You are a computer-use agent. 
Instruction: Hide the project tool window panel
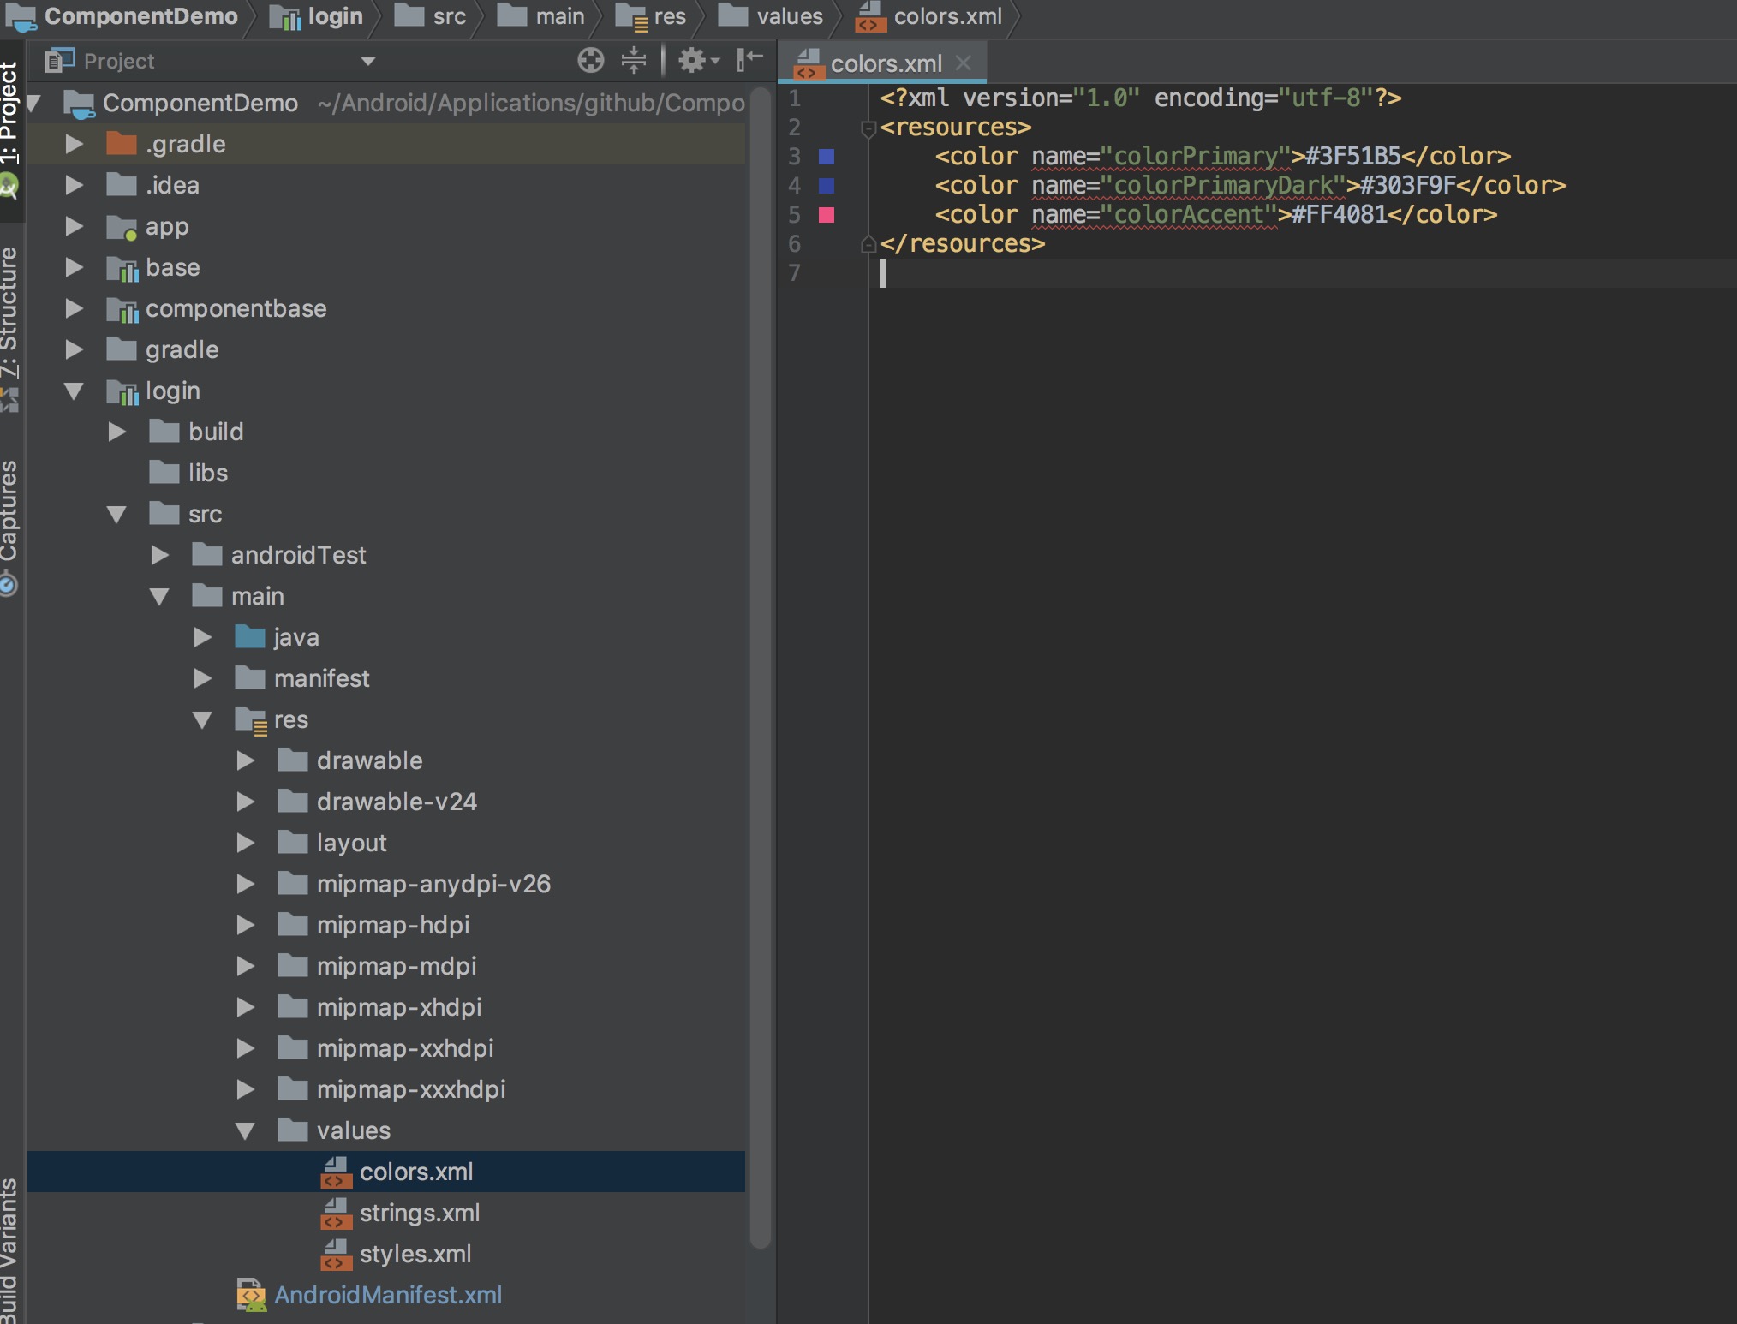[x=749, y=60]
